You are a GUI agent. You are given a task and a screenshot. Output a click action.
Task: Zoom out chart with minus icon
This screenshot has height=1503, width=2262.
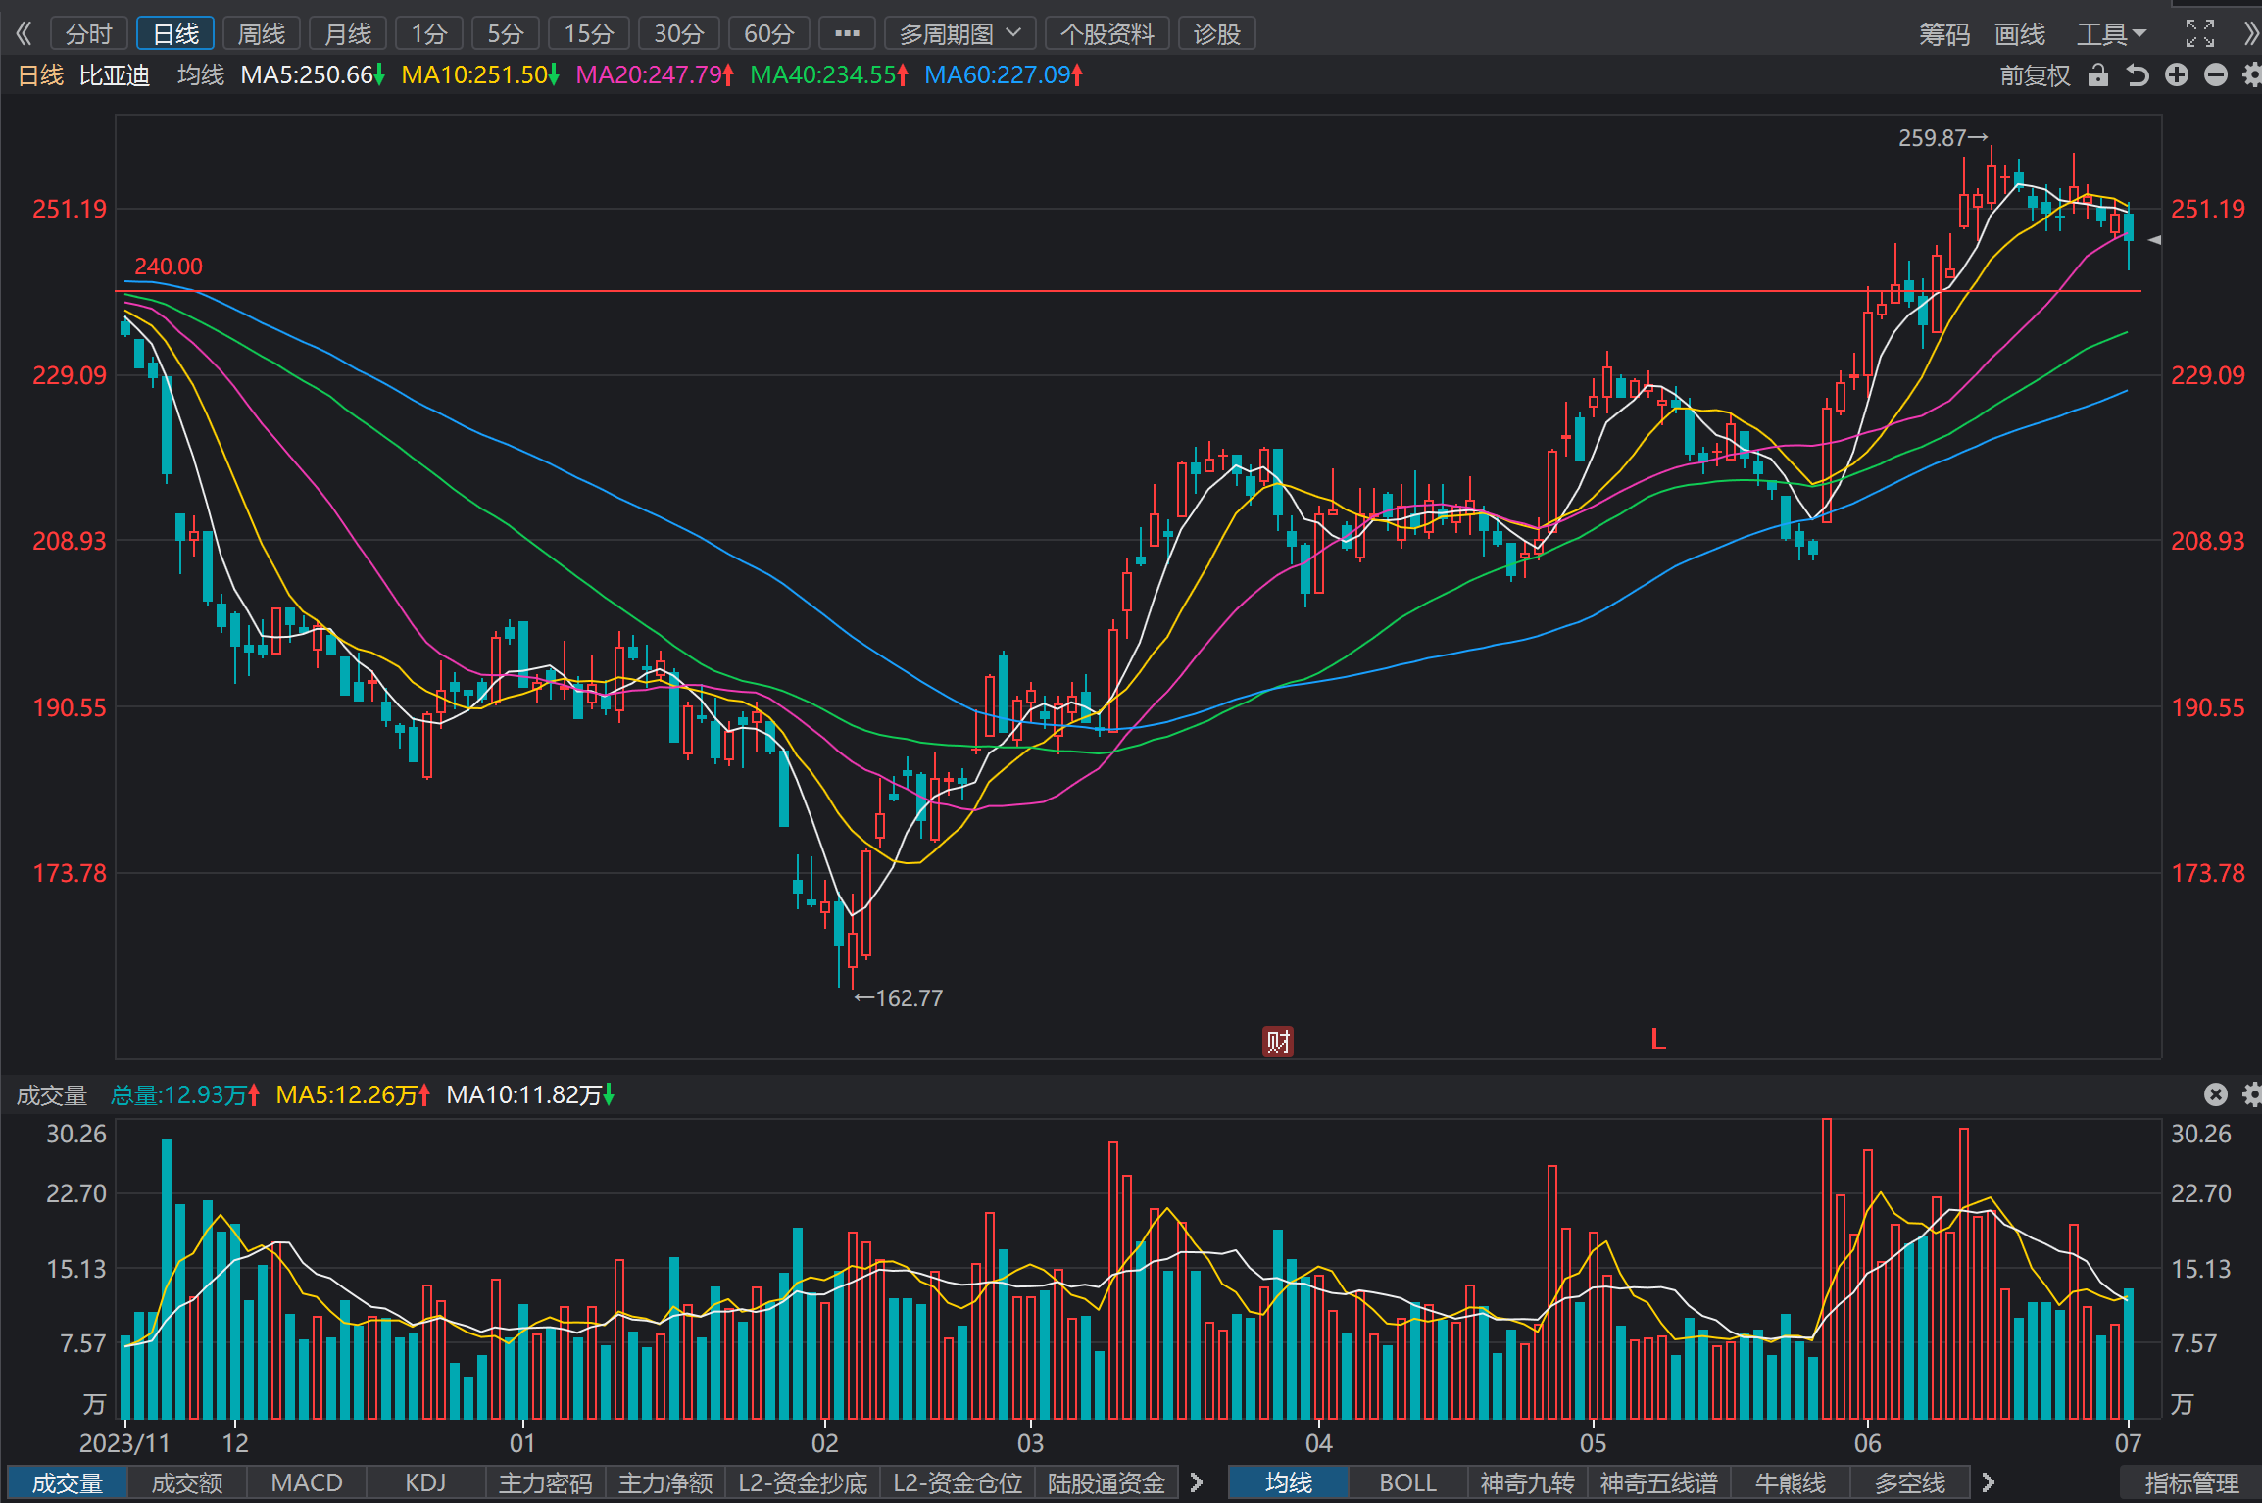2216,75
